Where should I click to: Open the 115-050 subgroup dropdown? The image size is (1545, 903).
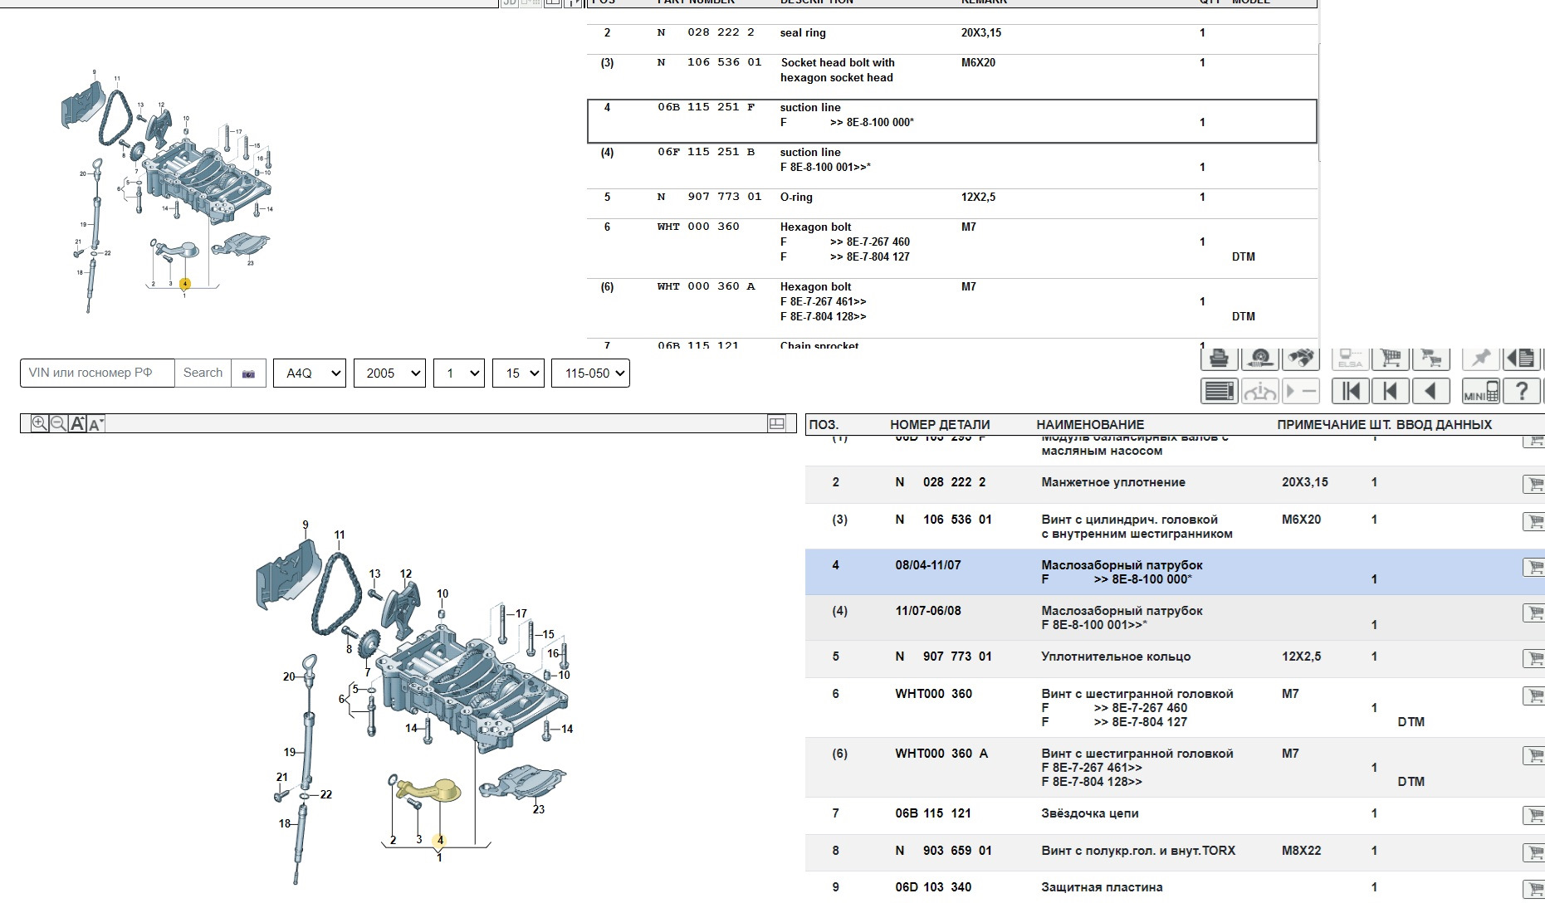(x=590, y=373)
